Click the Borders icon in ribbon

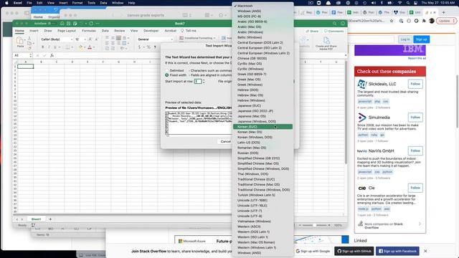point(67,47)
